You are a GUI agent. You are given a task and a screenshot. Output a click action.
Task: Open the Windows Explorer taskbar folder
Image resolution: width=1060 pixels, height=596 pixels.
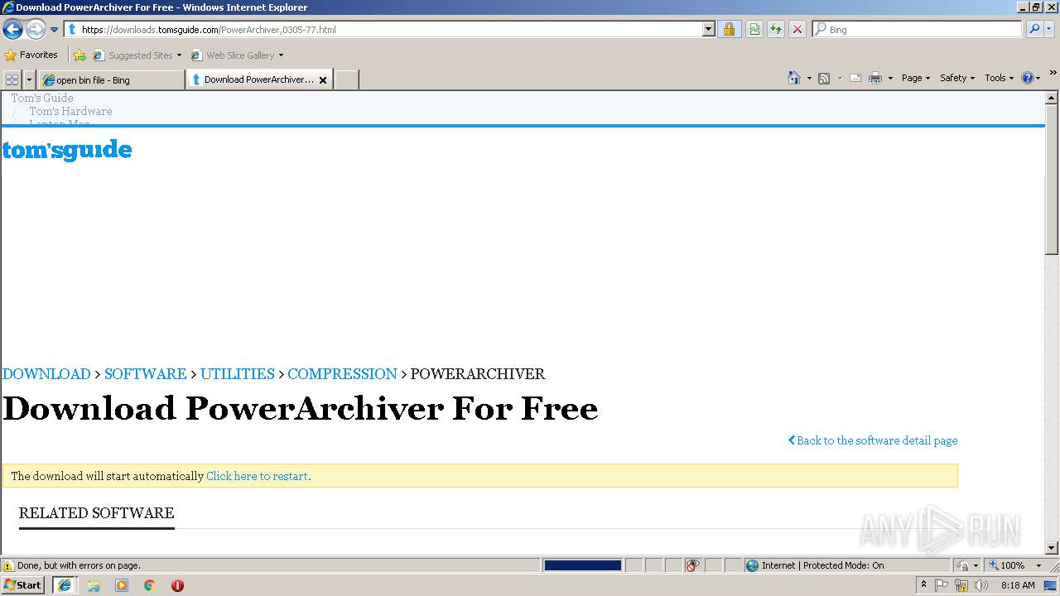94,585
